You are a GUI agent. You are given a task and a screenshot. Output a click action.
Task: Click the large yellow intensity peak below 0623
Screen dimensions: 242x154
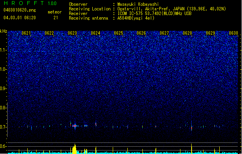pos(74,149)
